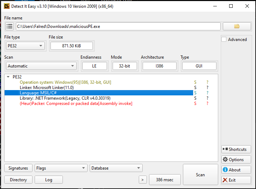Click the ? marker on the Language row
Viewport: 256px width, 189px height.
point(207,93)
